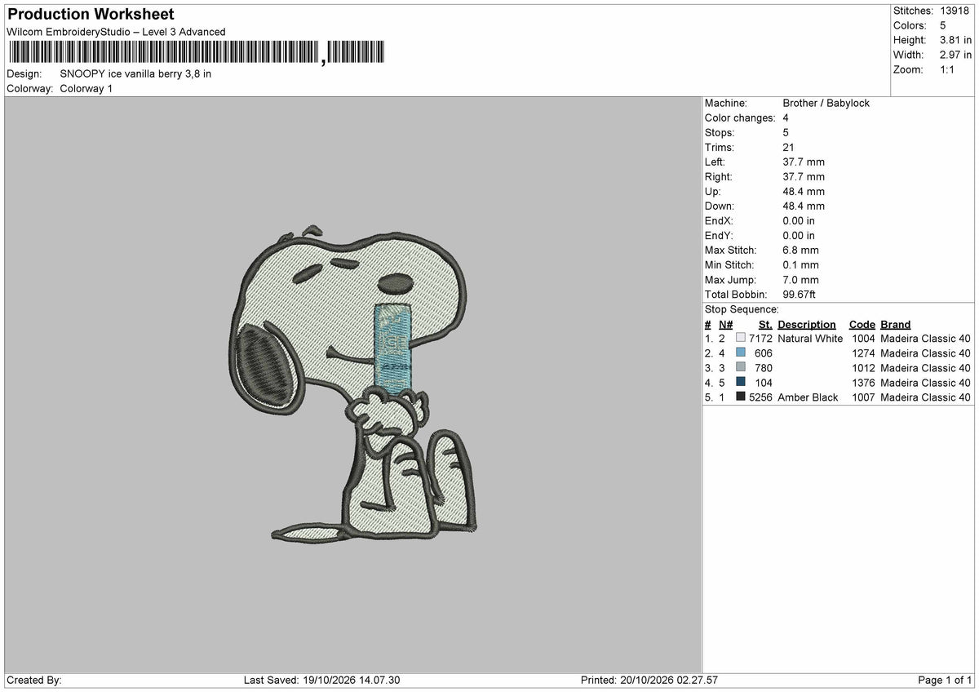Click thread code 1007

863,397
